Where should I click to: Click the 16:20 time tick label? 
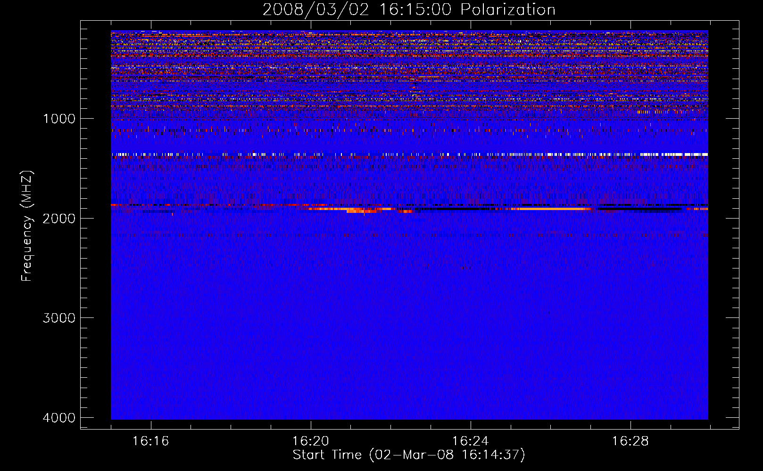pyautogui.click(x=310, y=441)
